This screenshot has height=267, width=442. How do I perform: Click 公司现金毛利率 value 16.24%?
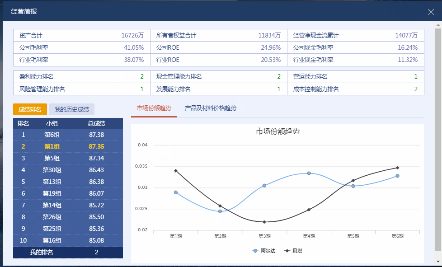tap(408, 47)
